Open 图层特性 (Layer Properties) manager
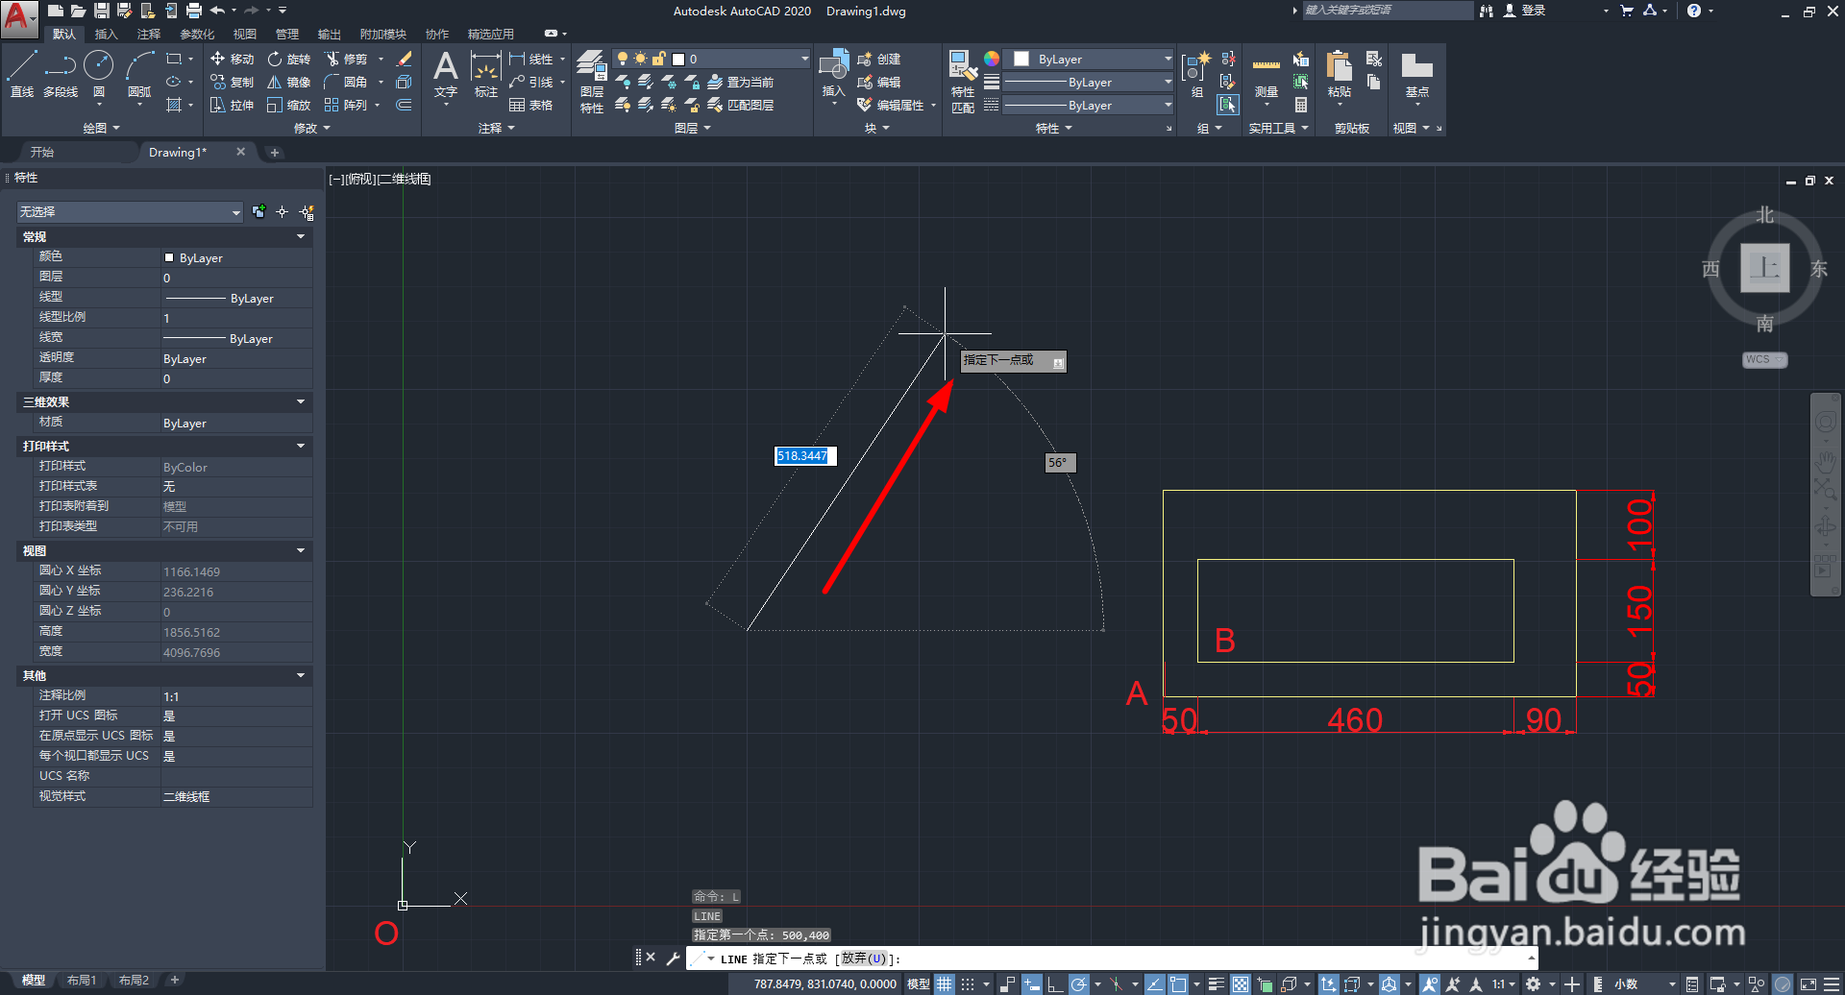 (x=592, y=83)
